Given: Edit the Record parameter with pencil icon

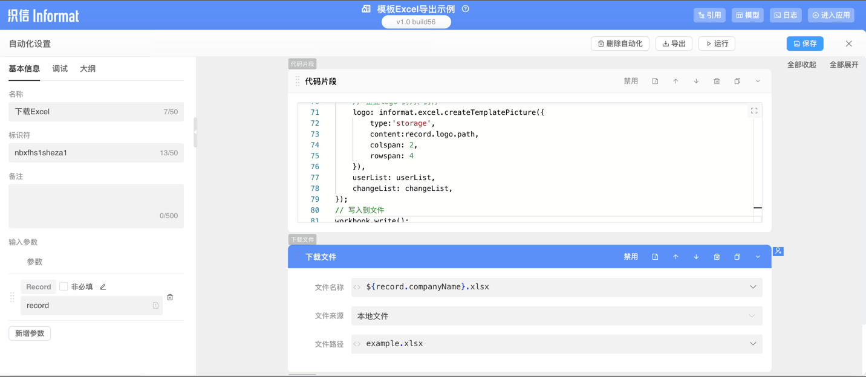Looking at the screenshot, I should pyautogui.click(x=103, y=287).
